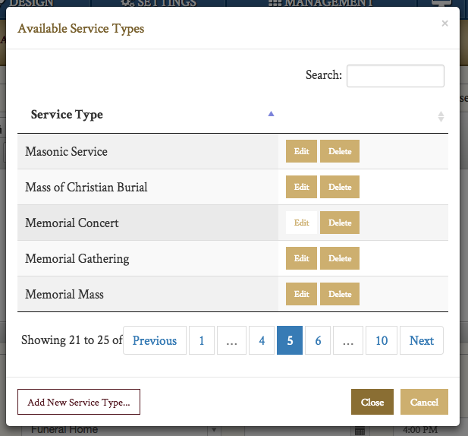Go to the Previous page

click(x=155, y=340)
